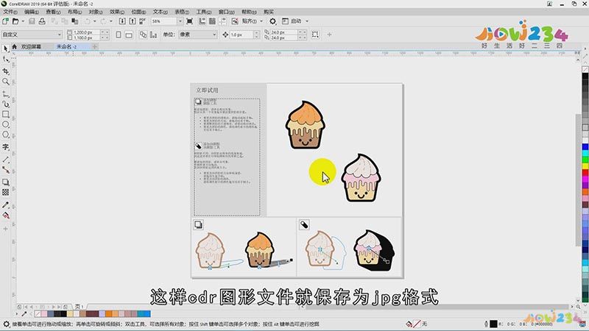Open the Options gear icon

(272, 21)
